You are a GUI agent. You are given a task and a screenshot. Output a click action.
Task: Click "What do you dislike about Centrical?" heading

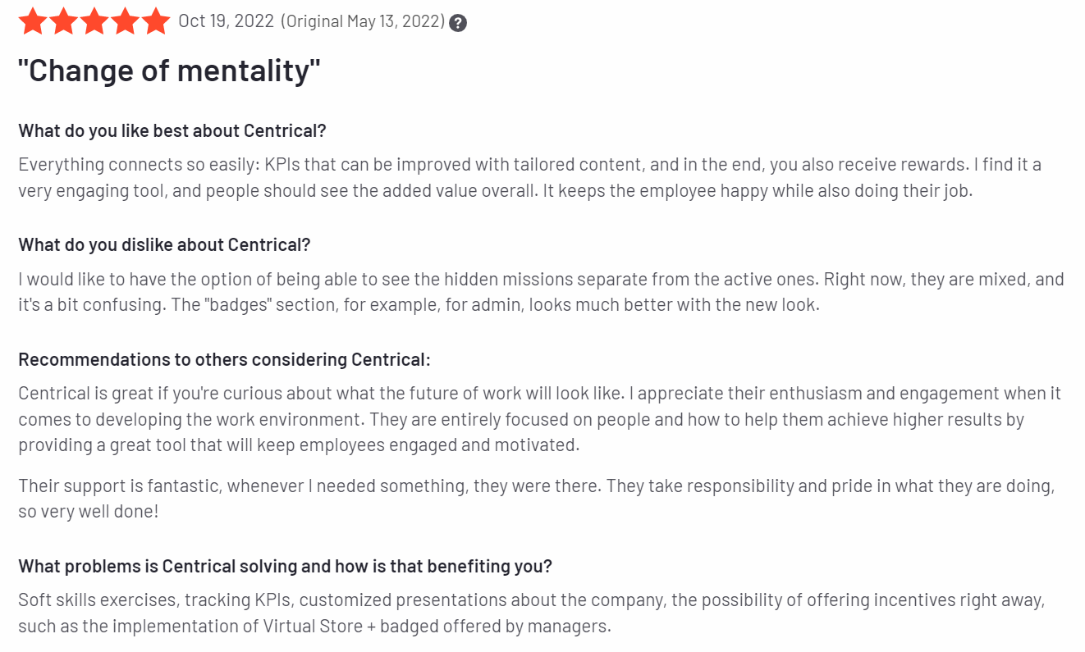164,244
